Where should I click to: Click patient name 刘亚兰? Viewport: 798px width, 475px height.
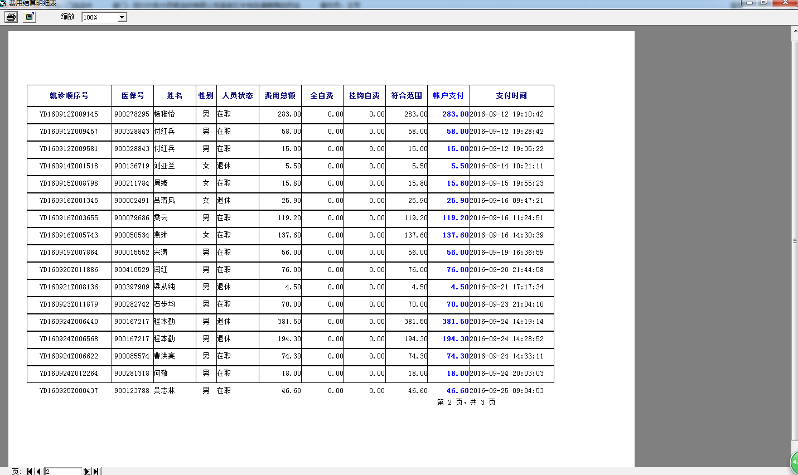click(x=165, y=166)
